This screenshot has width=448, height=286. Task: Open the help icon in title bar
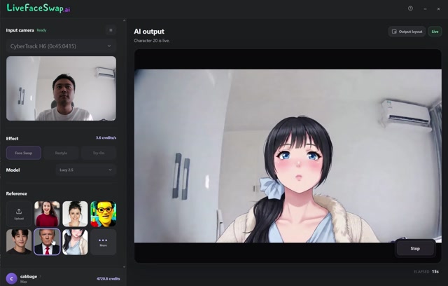click(410, 8)
